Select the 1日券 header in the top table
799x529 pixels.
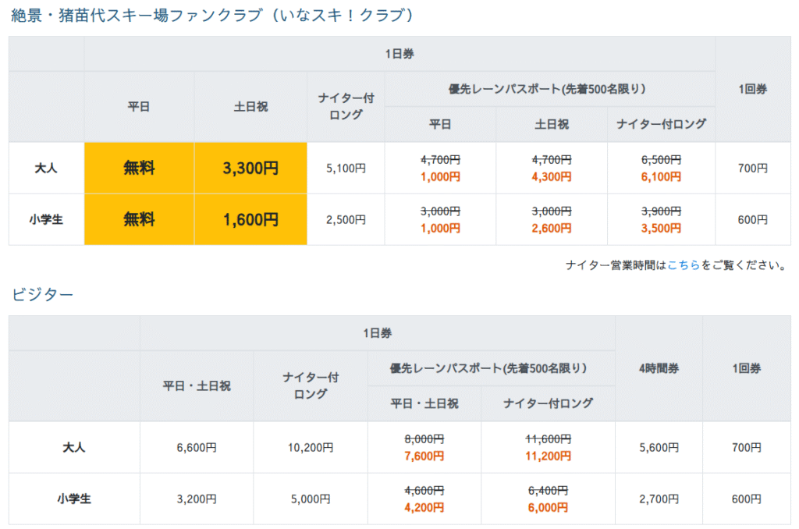pyautogui.click(x=399, y=53)
